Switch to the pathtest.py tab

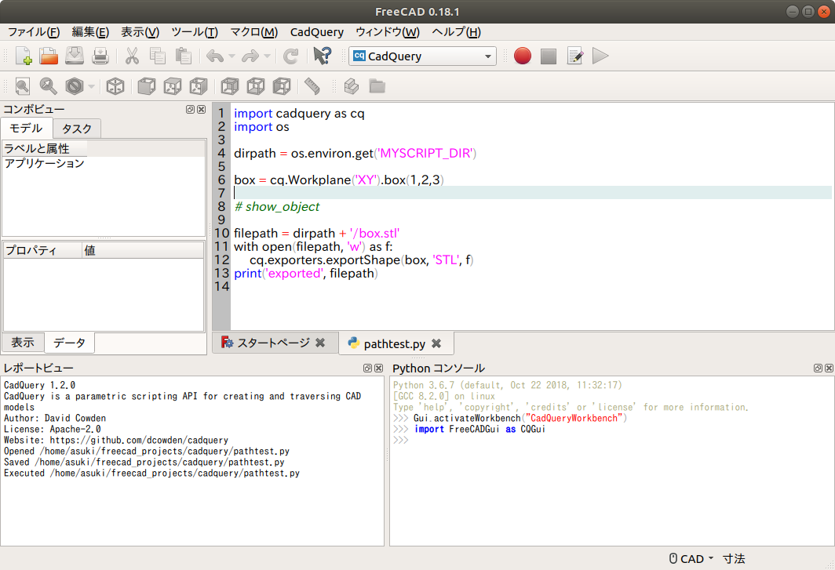(396, 343)
